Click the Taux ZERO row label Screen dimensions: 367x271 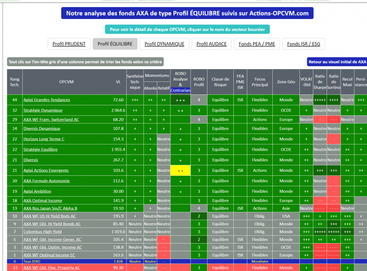(x=32, y=261)
